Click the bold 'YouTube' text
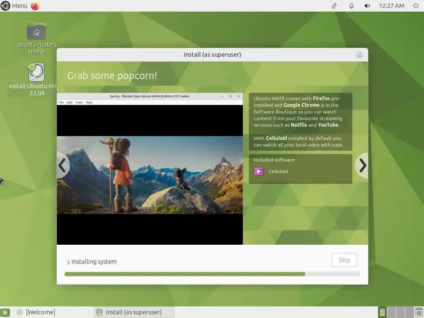 [328, 125]
